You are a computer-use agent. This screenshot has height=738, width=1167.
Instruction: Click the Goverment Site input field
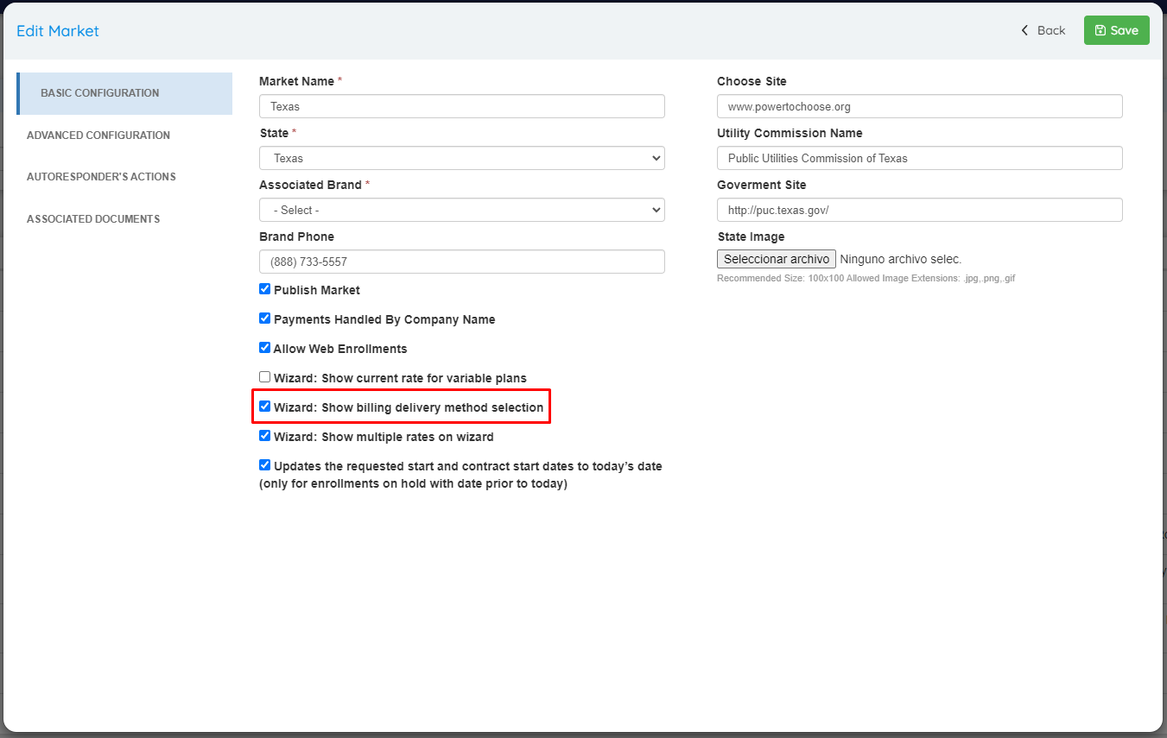[x=920, y=210]
